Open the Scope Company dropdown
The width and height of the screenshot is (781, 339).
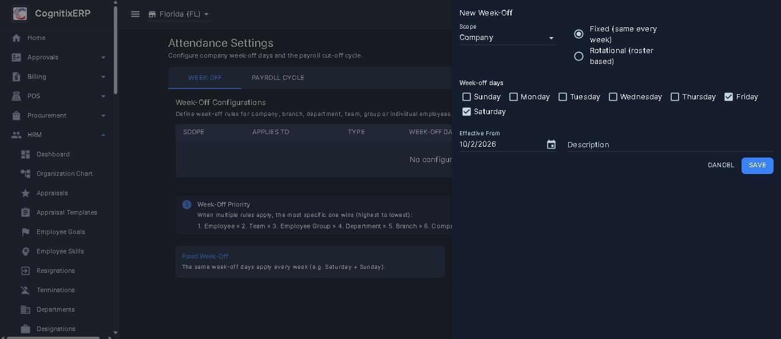tap(508, 38)
